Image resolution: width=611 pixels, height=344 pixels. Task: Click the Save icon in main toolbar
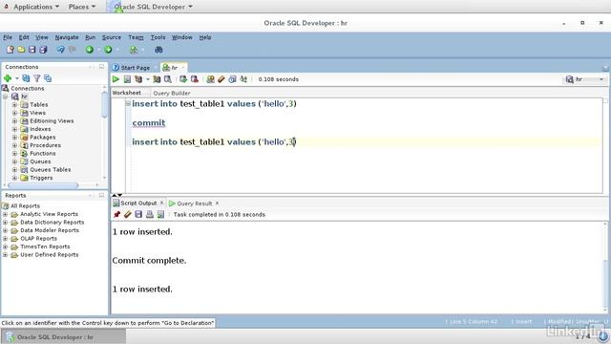pos(32,50)
